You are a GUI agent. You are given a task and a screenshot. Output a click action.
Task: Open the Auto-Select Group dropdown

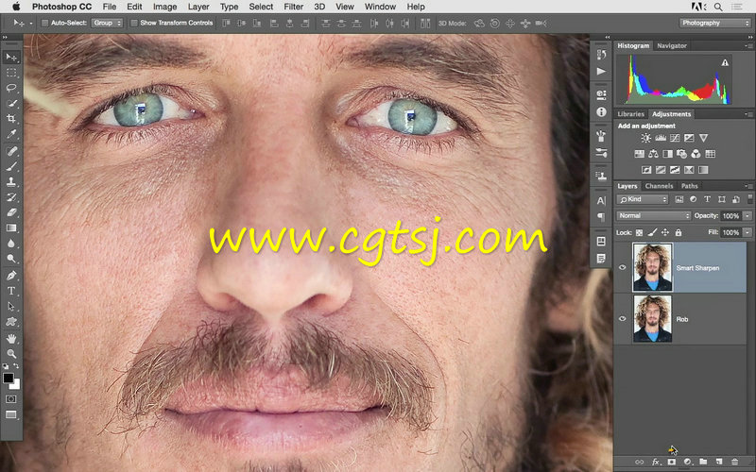click(x=107, y=23)
